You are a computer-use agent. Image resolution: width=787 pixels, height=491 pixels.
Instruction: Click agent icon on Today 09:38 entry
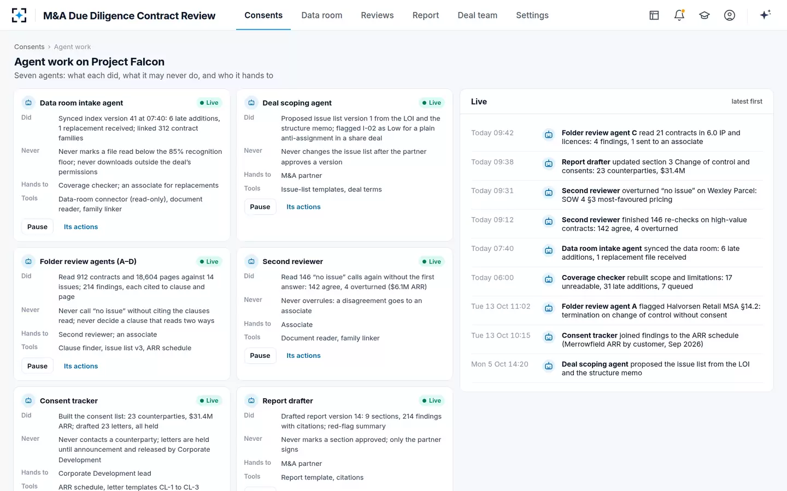549,164
